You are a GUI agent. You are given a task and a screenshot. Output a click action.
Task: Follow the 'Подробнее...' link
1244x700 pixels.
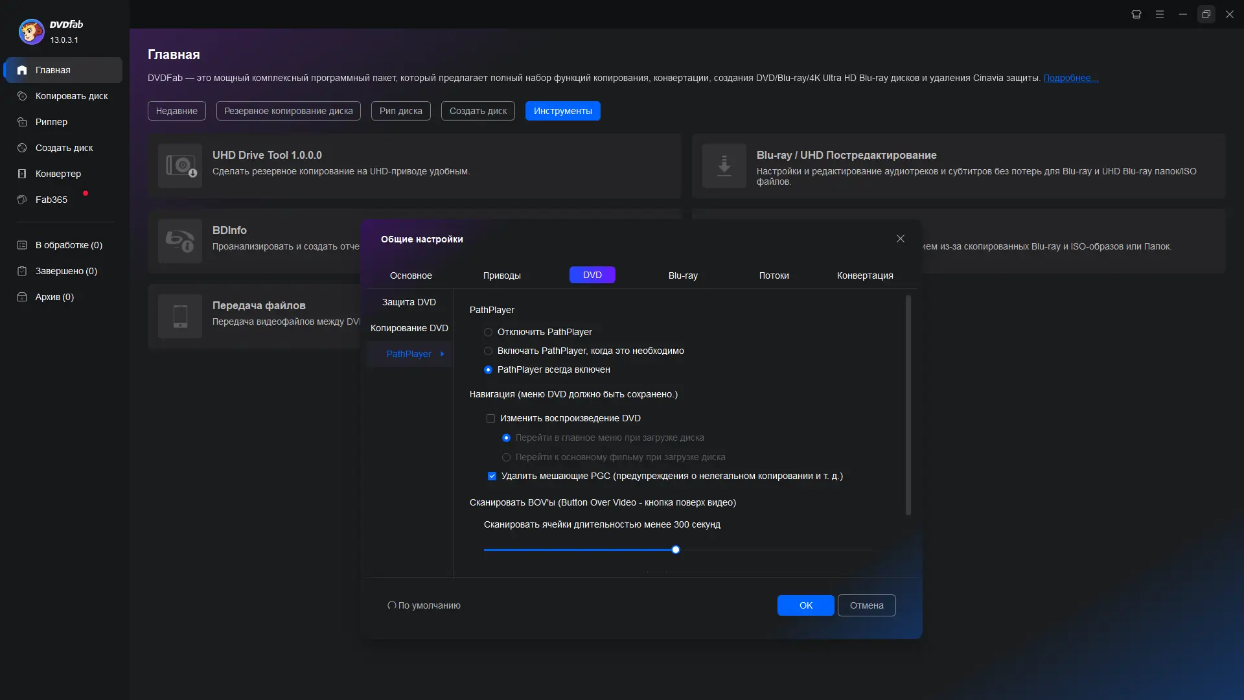1070,78
